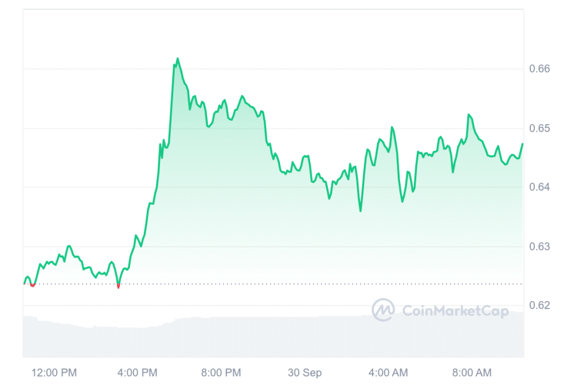Screen dimensions: 587x391
Task: Click the 0.66 price axis label
Action: pos(539,69)
